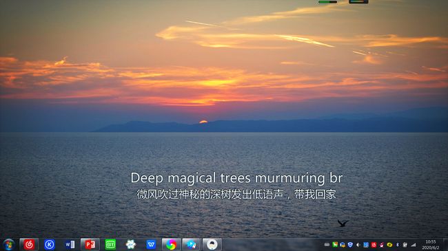Click the speaker volume icon
Image resolution: width=448 pixels, height=251 pixels.
358,245
